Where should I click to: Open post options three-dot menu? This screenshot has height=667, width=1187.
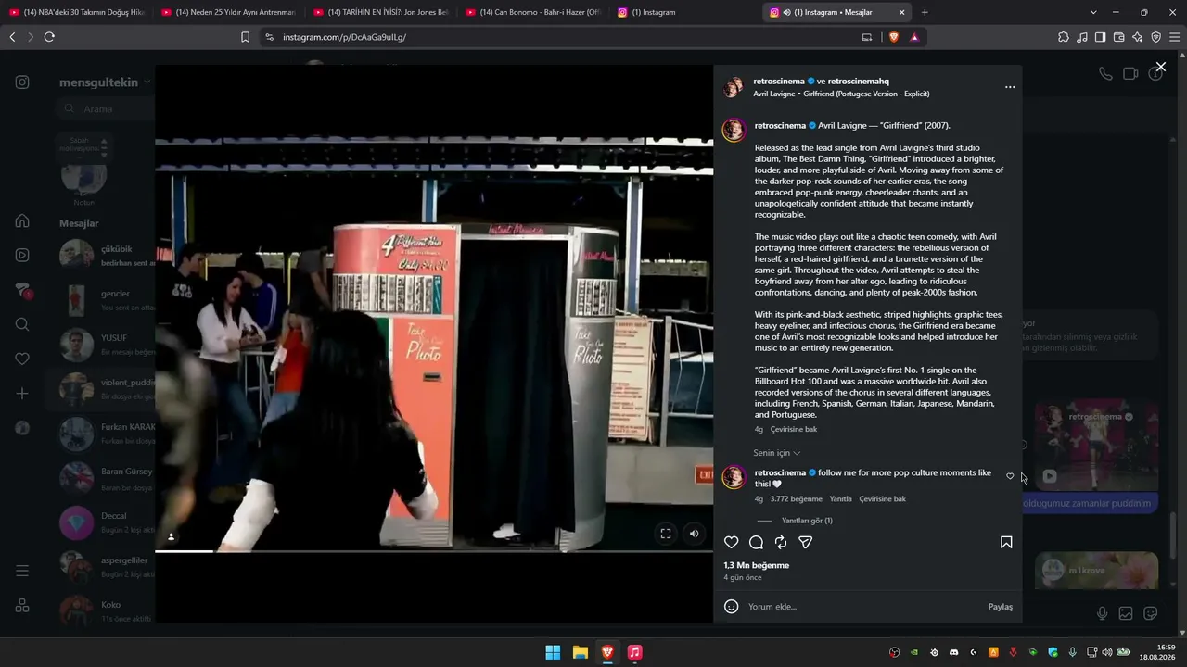tap(1010, 87)
